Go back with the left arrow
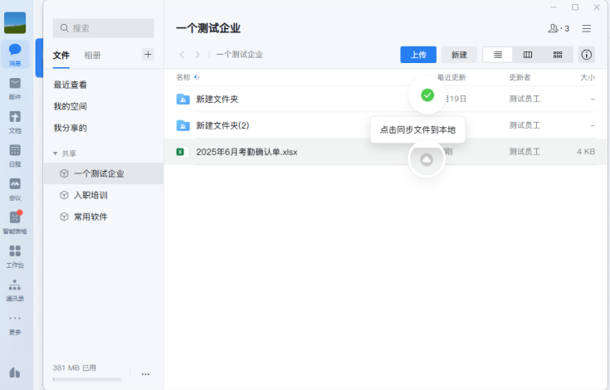This screenshot has width=610, height=390. (182, 55)
